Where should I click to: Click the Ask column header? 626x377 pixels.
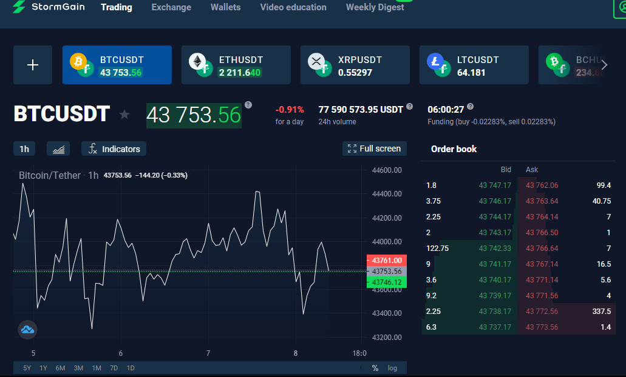pyautogui.click(x=532, y=169)
